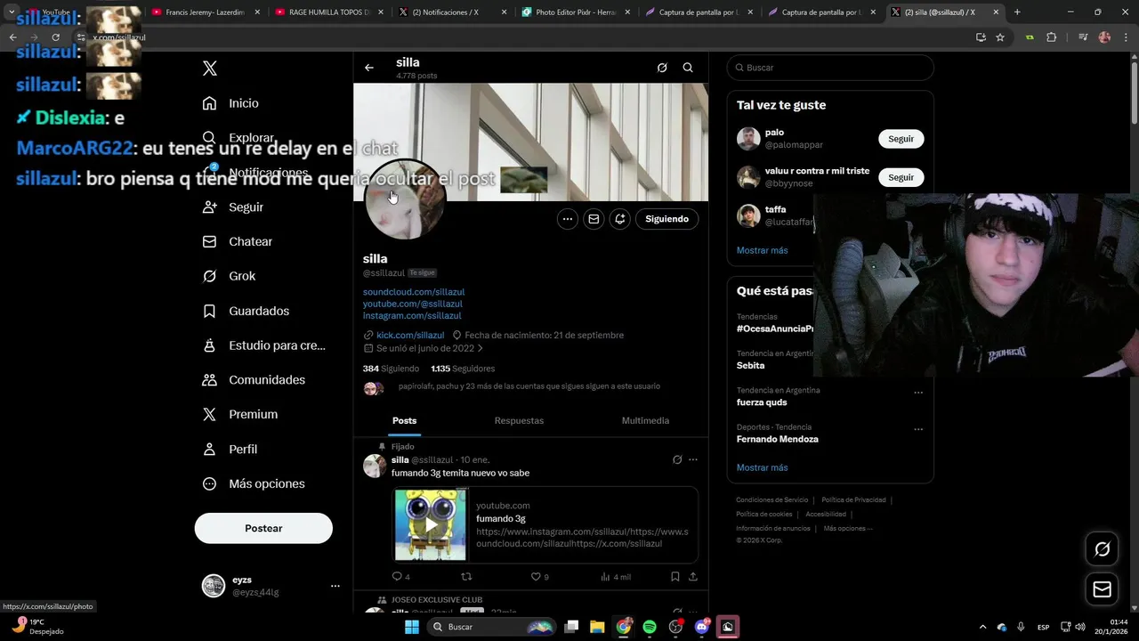Click Mostrar más under trends list
This screenshot has height=641, width=1139.
point(762,467)
